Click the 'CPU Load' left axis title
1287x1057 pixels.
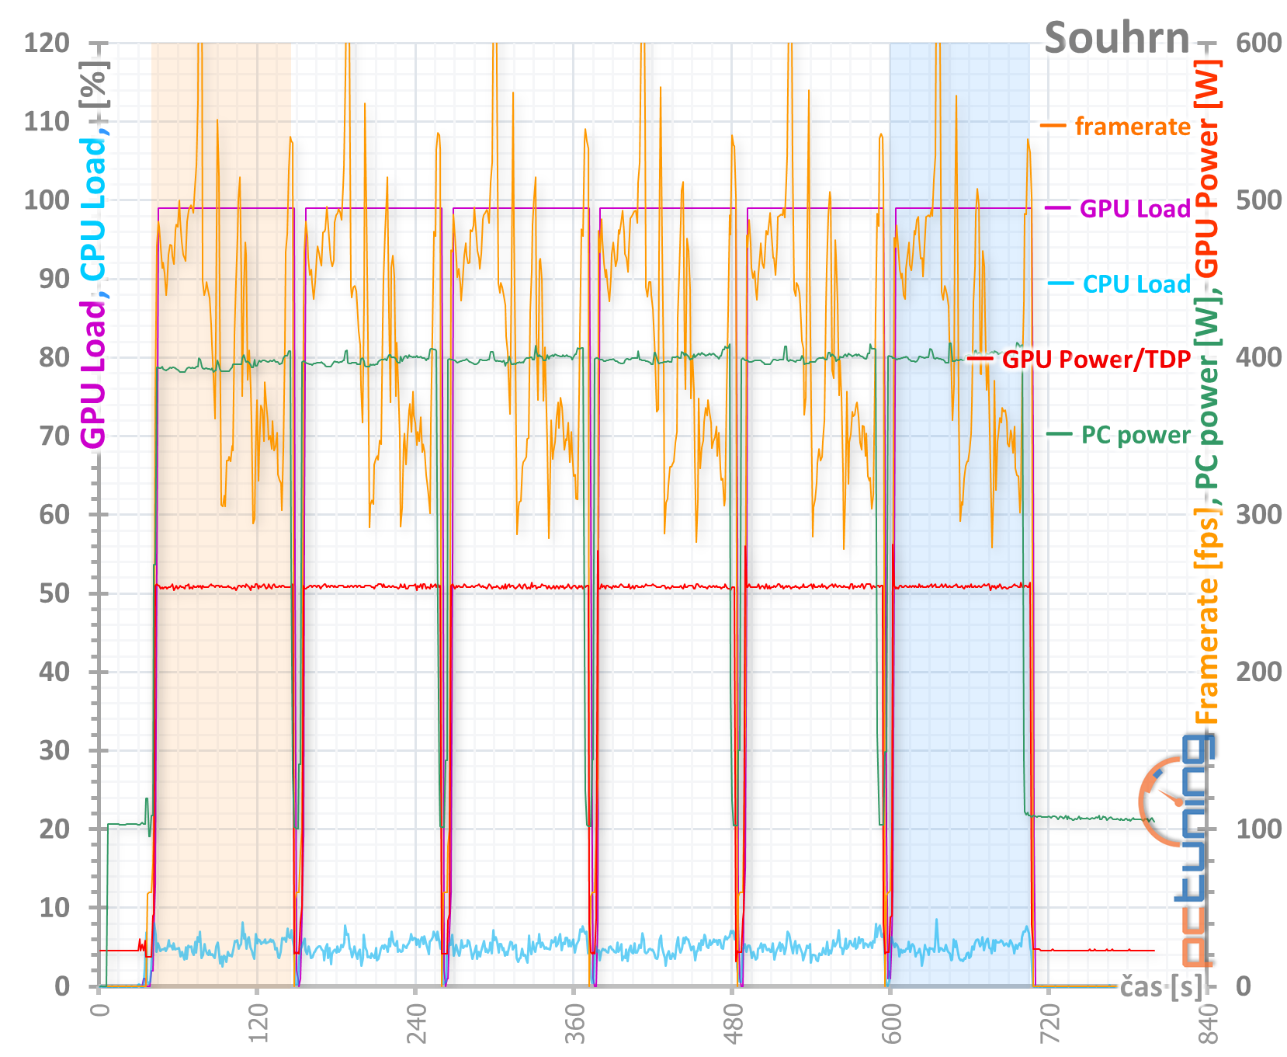pos(93,210)
